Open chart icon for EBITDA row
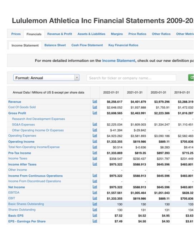Viewport: 194px width, 251px height. (x=95, y=193)
